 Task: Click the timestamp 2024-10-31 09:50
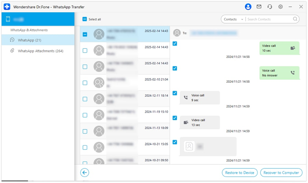coord(156,160)
